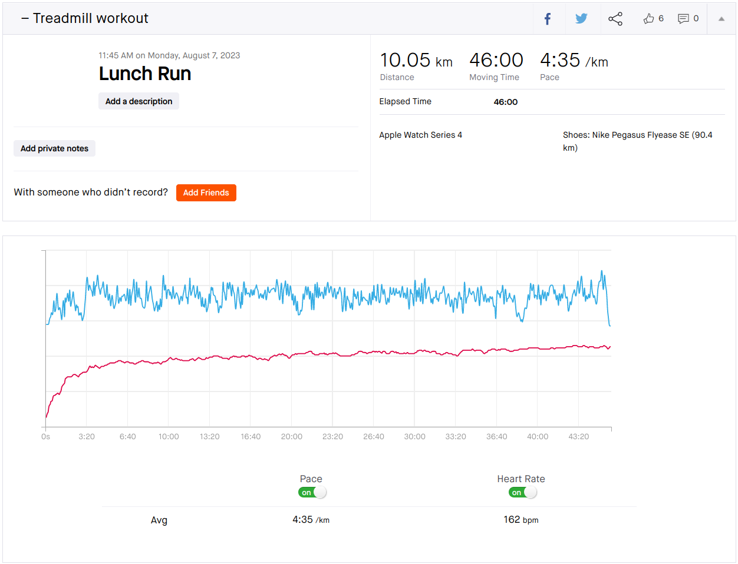Open the Nike Pegasus Flyease shoes entry
This screenshot has height=564, width=738.
[637, 135]
